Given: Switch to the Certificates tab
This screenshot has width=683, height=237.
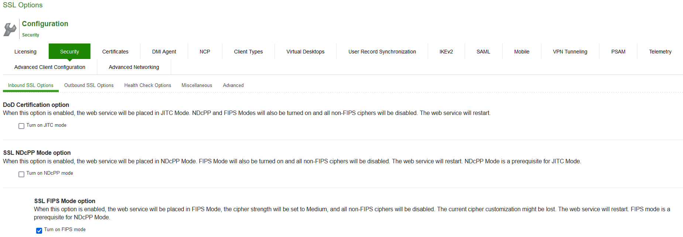Looking at the screenshot, I should click(115, 52).
